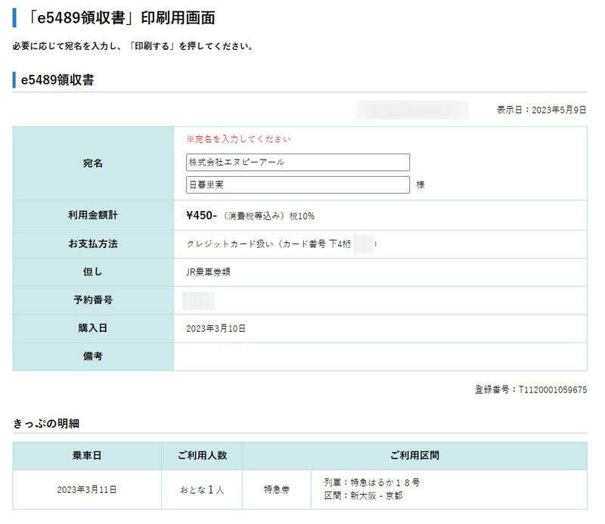Click the train name 特急はるか18号
605x524 pixels.
tap(372, 482)
